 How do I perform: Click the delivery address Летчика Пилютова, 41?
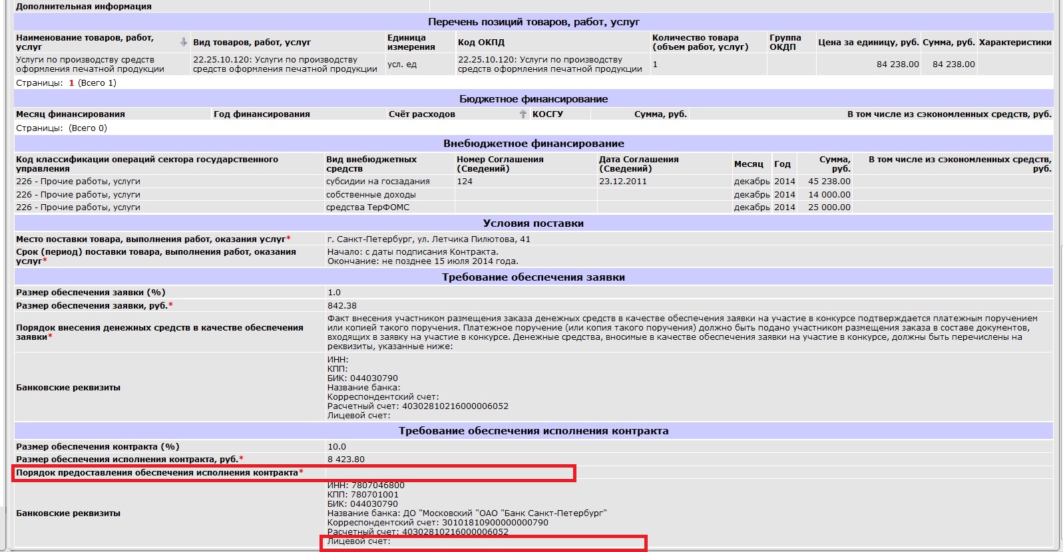pos(429,239)
